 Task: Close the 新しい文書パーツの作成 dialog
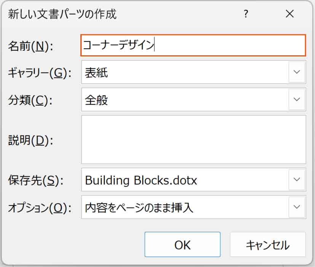[x=289, y=14]
